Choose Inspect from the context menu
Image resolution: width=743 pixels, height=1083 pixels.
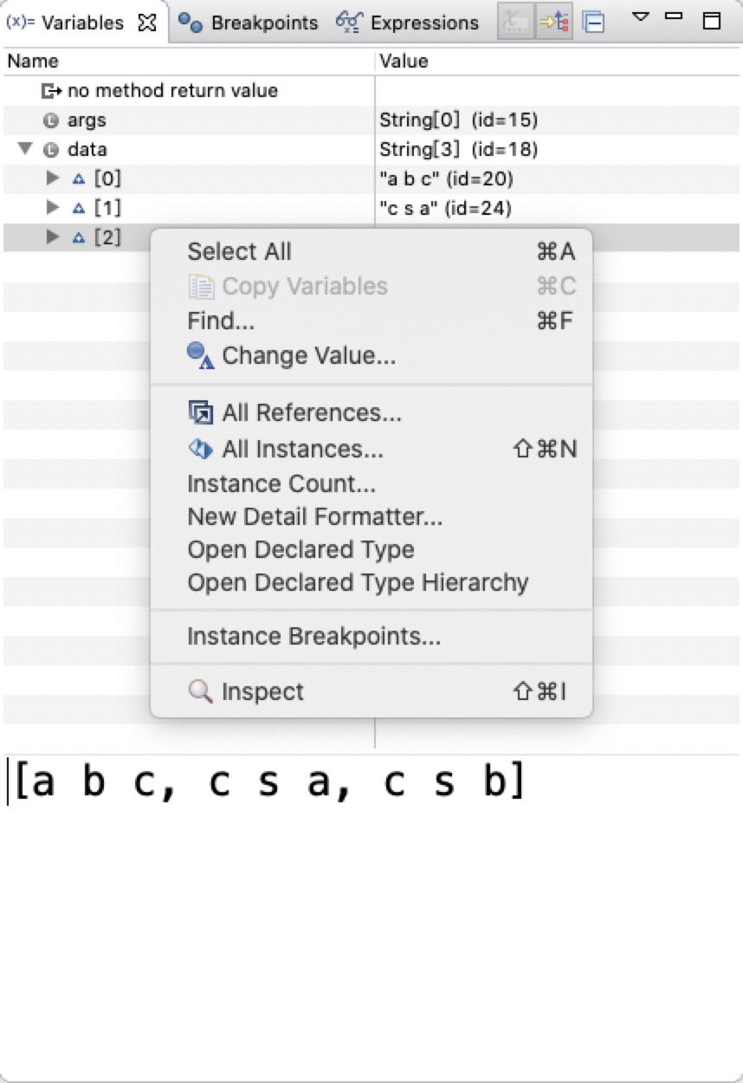(x=262, y=691)
